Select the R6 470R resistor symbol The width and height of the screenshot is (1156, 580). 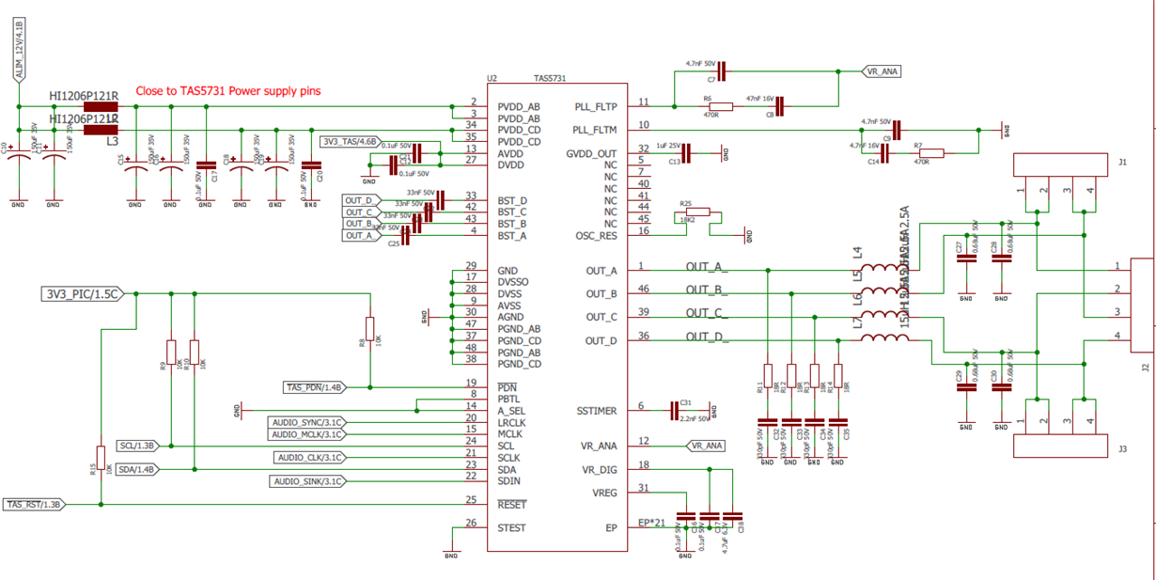pyautogui.click(x=720, y=107)
